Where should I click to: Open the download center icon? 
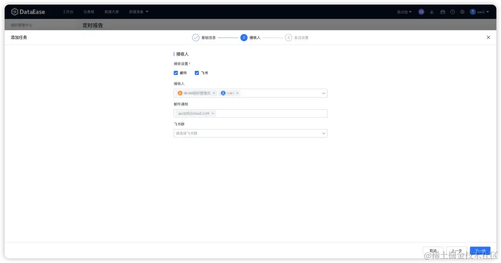tap(432, 12)
